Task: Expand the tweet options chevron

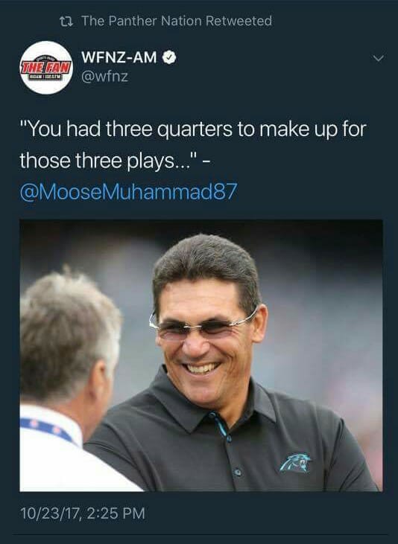Action: (x=378, y=58)
